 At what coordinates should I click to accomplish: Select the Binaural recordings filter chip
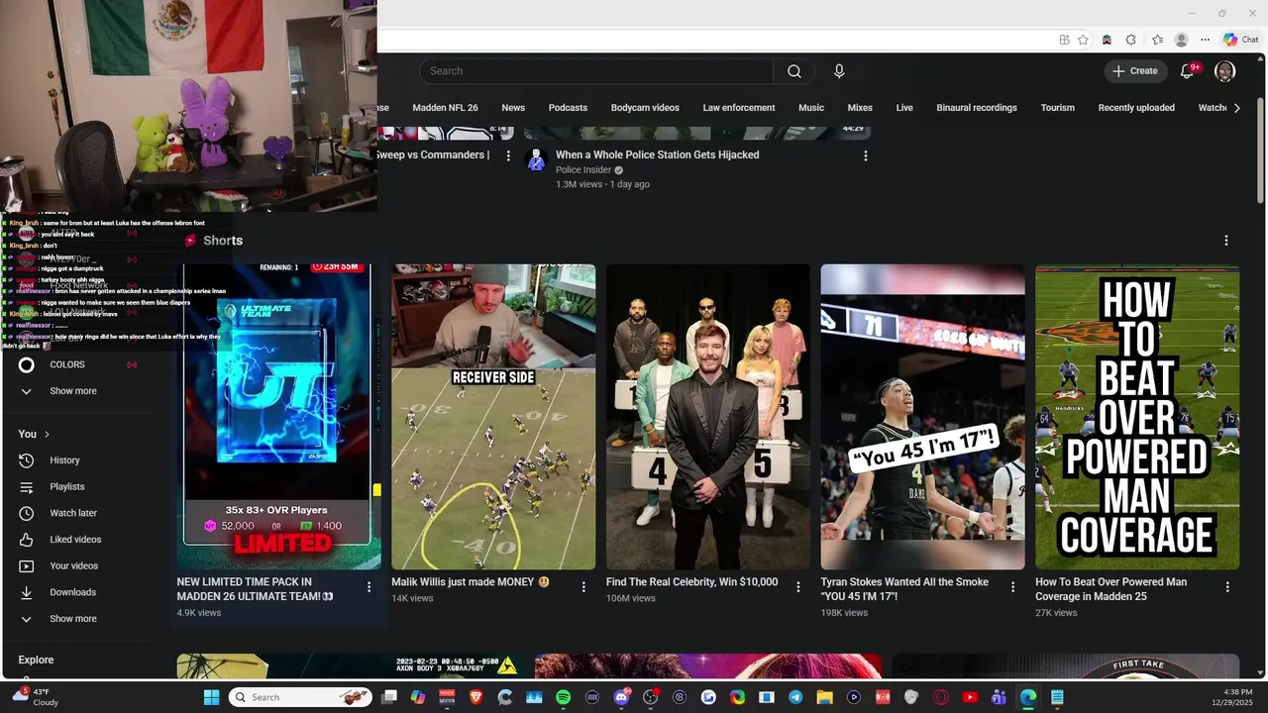click(977, 108)
